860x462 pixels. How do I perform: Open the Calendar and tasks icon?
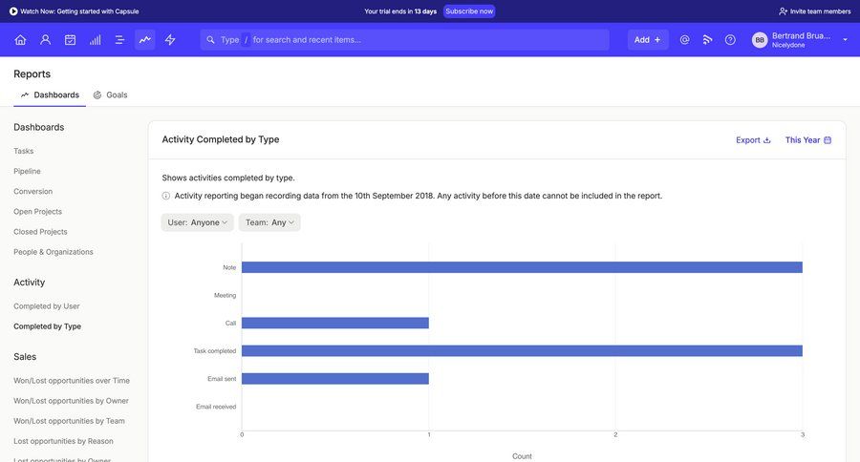[x=70, y=40]
